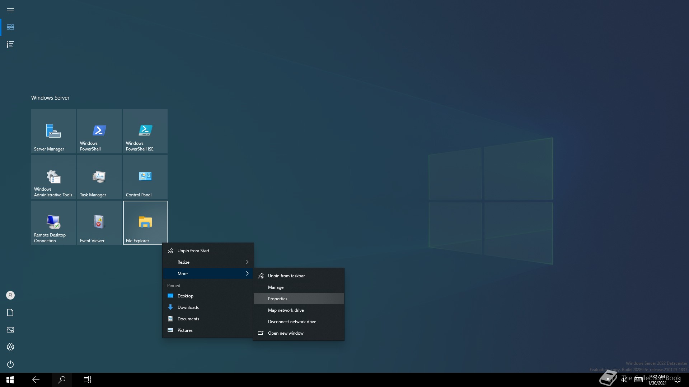Open the pinned Downloads folder
The image size is (689, 387).
[x=208, y=307]
